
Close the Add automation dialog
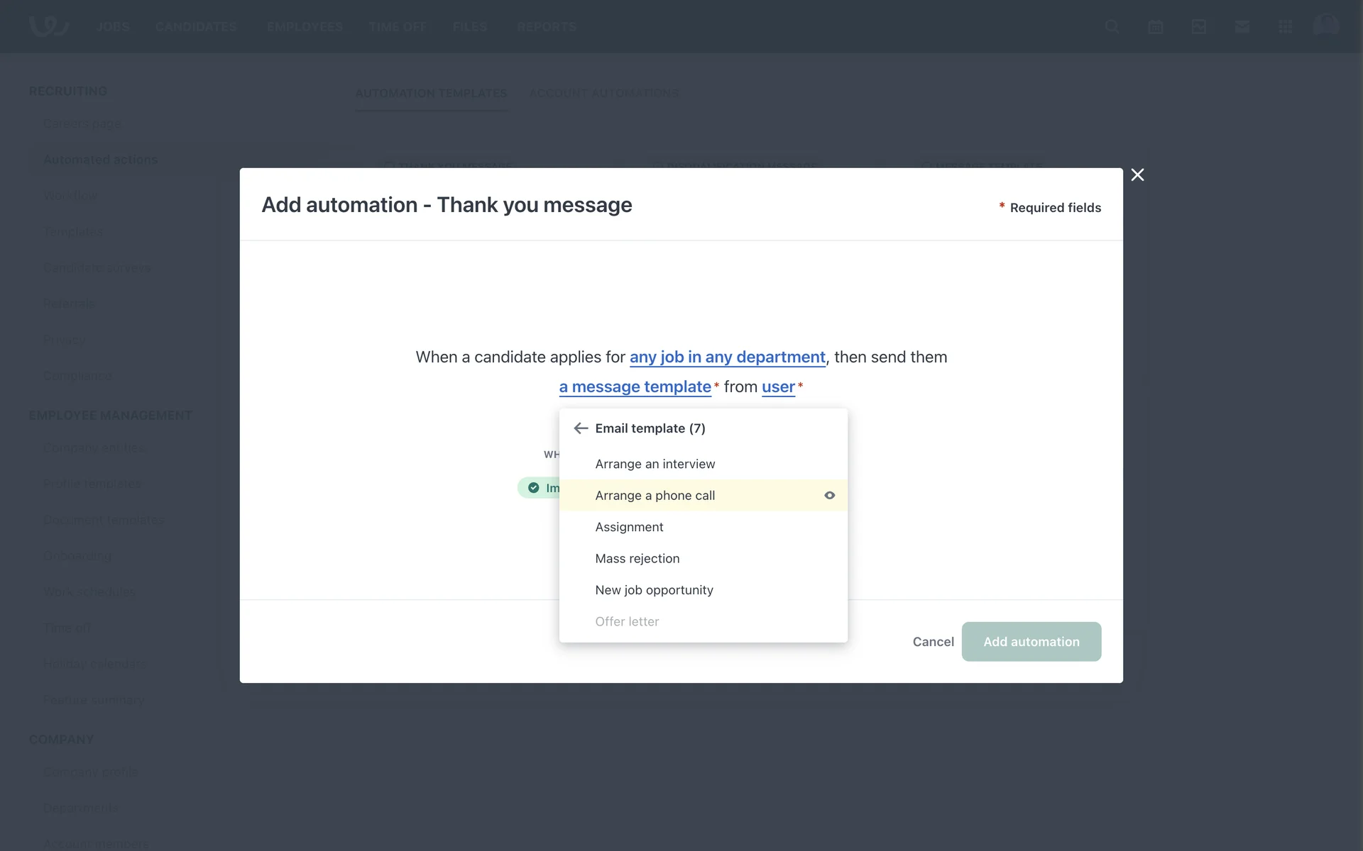(x=1137, y=175)
